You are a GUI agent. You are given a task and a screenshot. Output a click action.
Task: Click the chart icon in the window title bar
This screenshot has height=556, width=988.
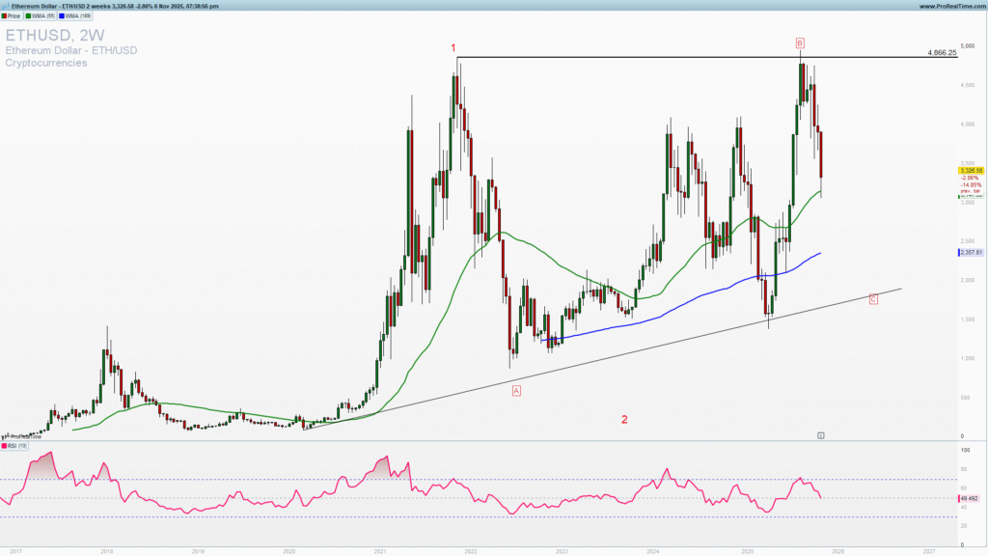tap(7, 5)
